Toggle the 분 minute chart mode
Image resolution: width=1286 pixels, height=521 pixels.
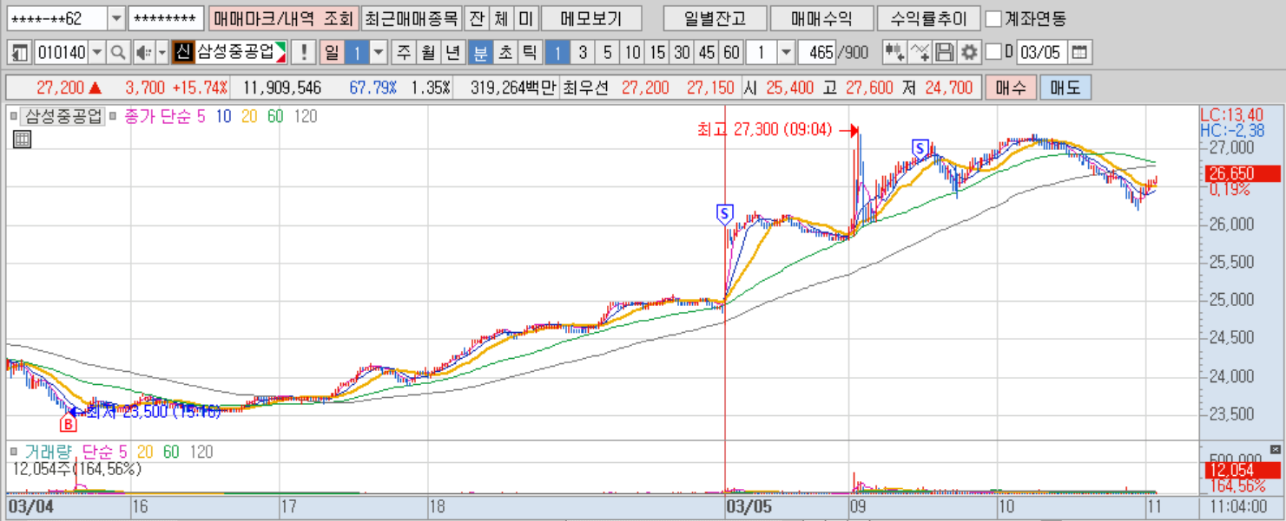pos(479,52)
